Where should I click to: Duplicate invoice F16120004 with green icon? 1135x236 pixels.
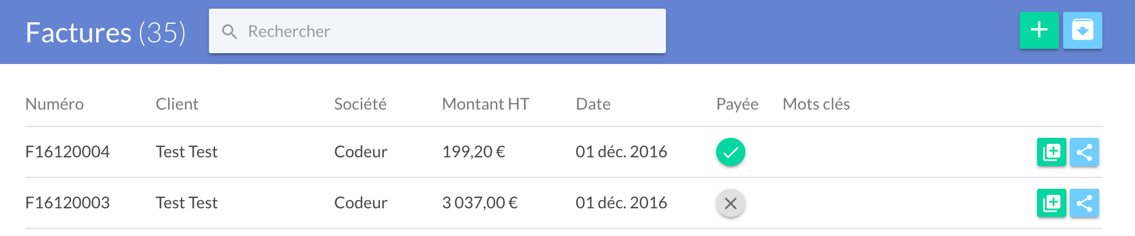point(1051,152)
